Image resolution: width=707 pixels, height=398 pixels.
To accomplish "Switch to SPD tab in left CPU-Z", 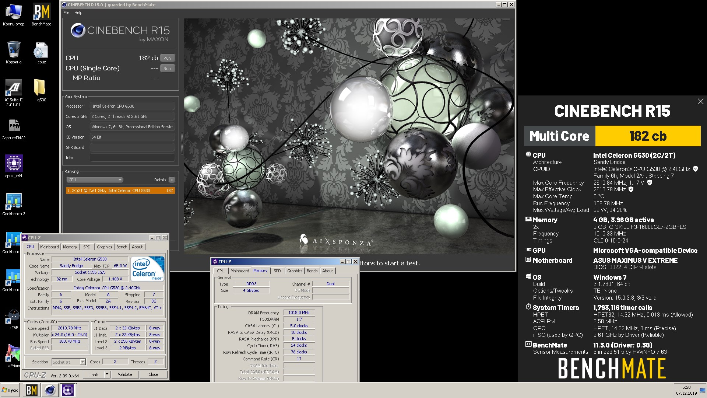I will click(x=87, y=247).
